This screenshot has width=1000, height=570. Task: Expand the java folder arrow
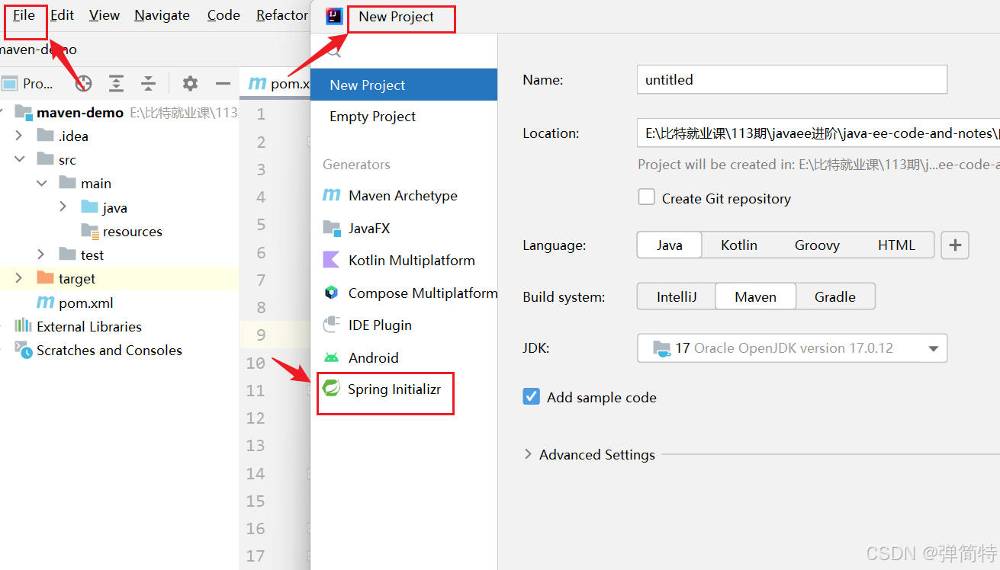pos(63,207)
